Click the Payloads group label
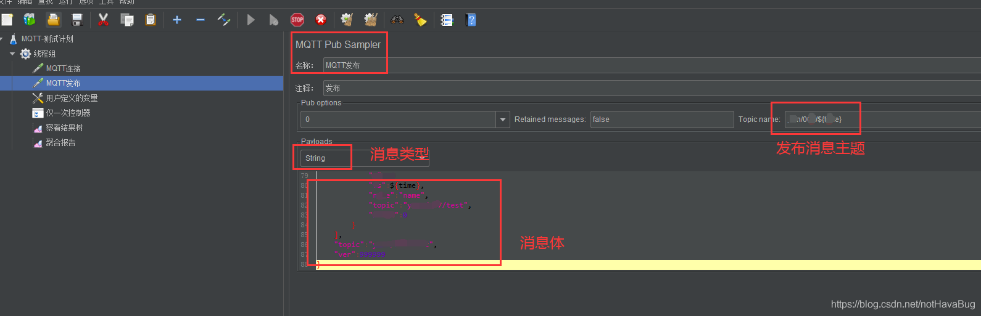Screen dimensions: 981x316 [x=317, y=142]
